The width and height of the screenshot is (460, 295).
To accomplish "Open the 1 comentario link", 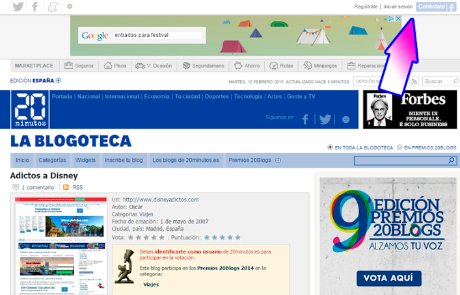I will 38,187.
